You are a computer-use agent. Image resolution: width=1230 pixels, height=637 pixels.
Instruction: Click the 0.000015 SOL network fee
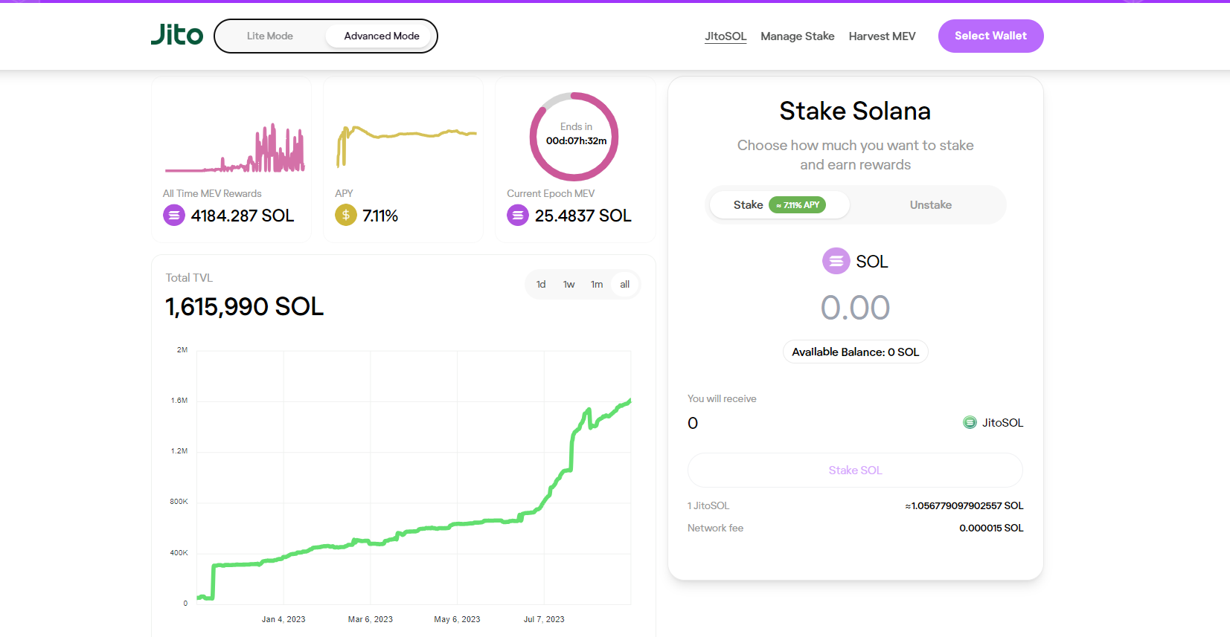click(991, 528)
